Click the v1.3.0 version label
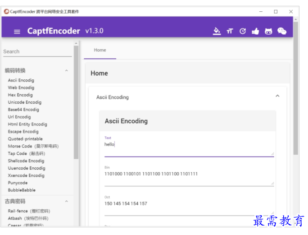The width and height of the screenshot is (308, 235). pyautogui.click(x=94, y=31)
